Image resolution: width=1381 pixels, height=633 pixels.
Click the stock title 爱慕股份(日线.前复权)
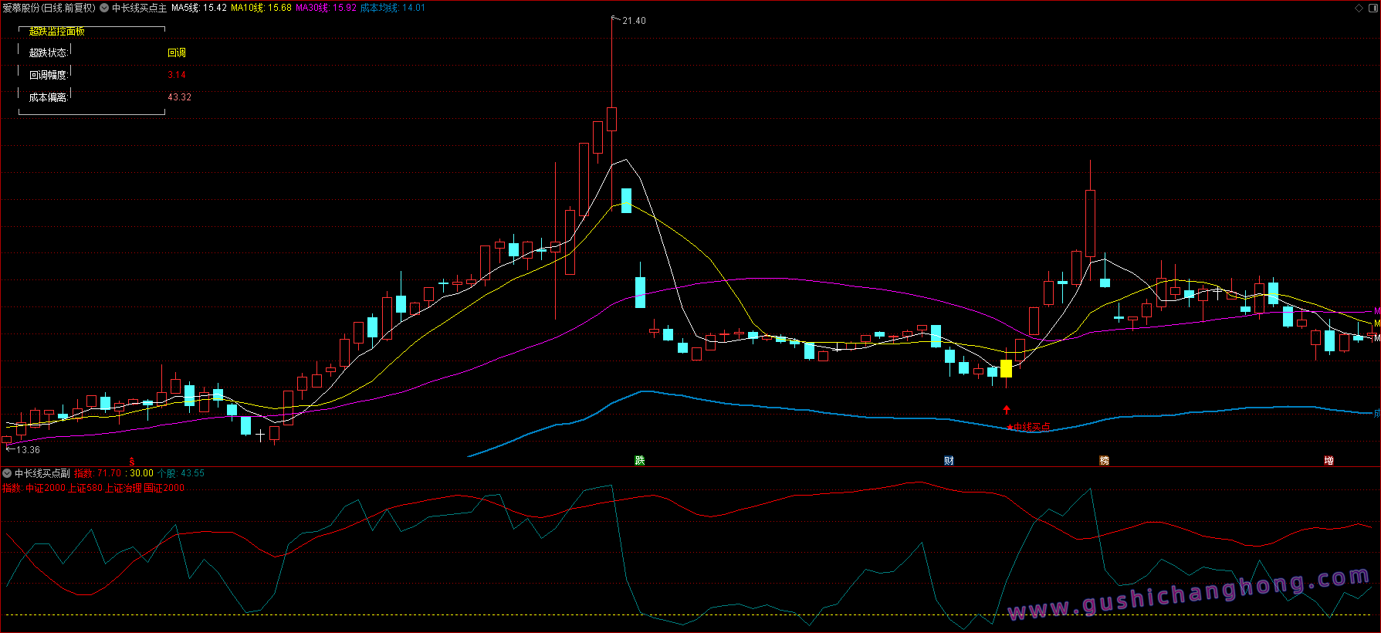(x=49, y=8)
